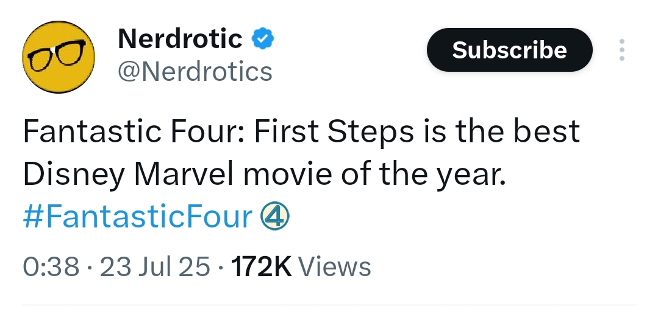The image size is (658, 312).
Task: Click the 'Disney Marvel movie of the year' line
Action: click(265, 175)
